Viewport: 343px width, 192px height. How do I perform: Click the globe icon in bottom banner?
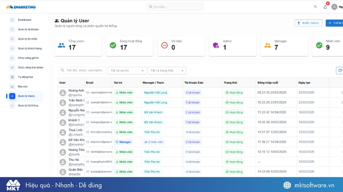click(287, 185)
